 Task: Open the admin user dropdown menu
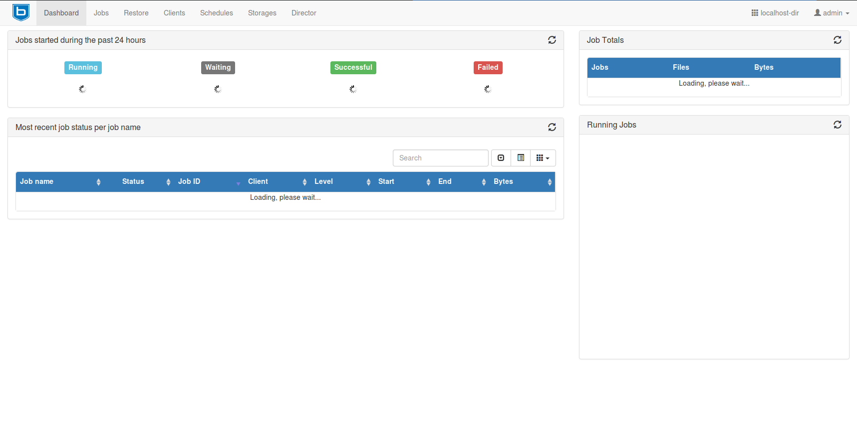coord(832,13)
